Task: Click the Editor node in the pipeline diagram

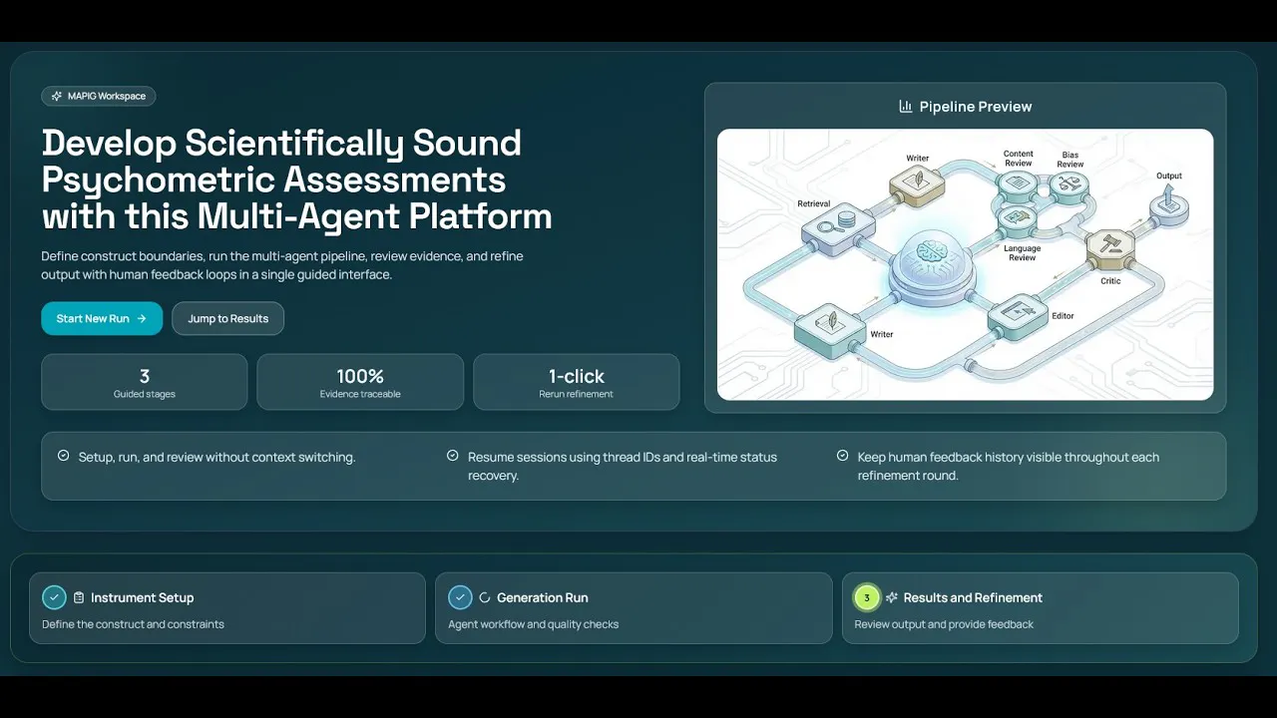Action: 1020,317
